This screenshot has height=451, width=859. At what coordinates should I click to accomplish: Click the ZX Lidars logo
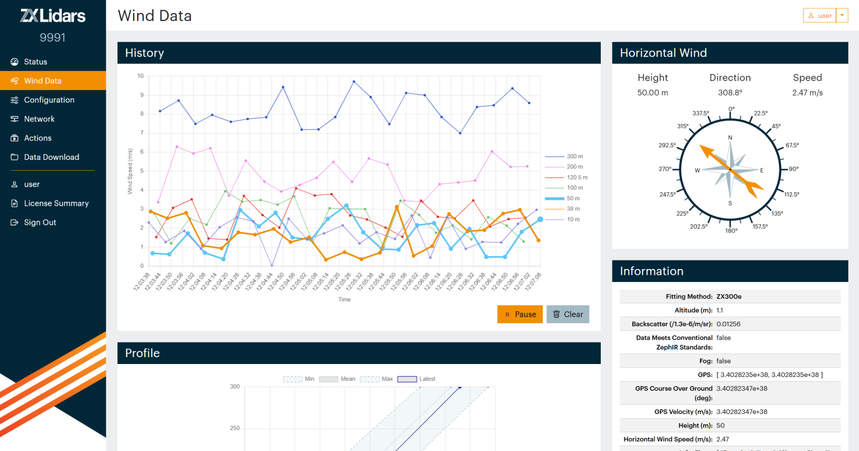(x=53, y=16)
